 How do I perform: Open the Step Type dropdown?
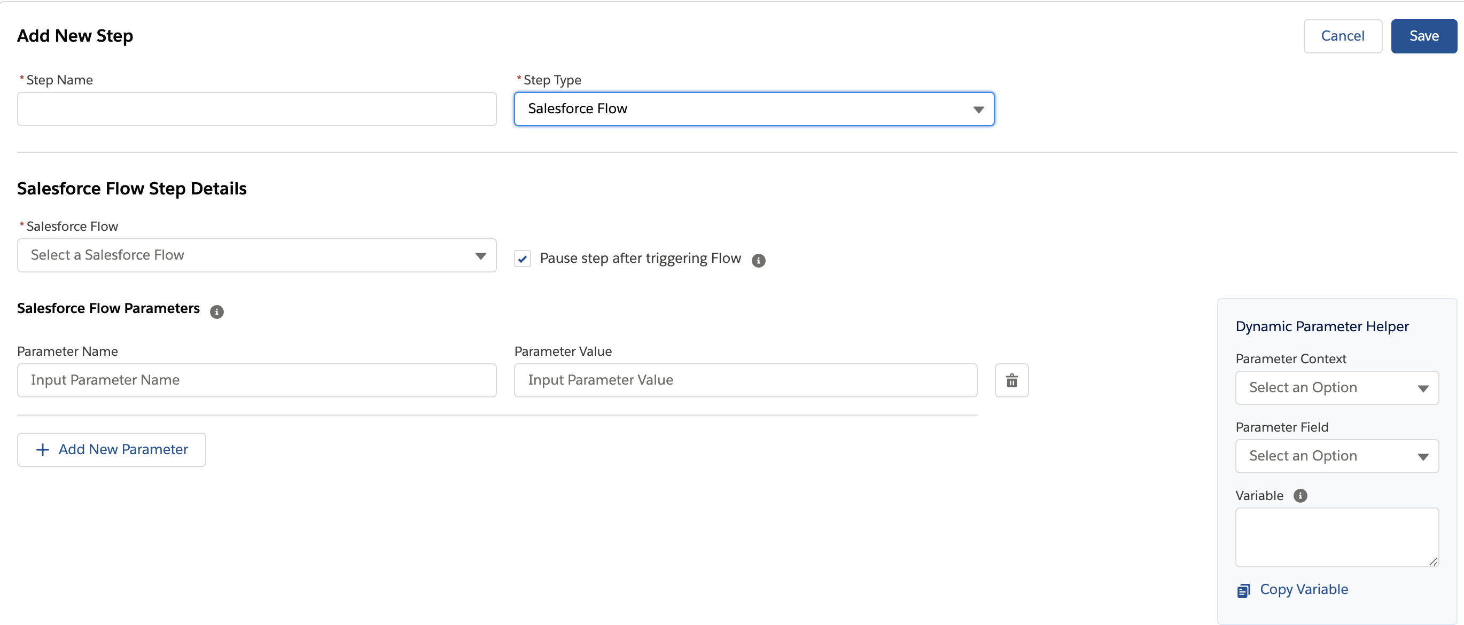(x=754, y=108)
